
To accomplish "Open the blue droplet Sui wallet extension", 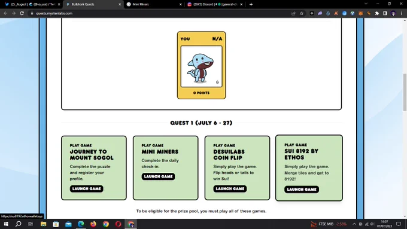I will 328,13.
